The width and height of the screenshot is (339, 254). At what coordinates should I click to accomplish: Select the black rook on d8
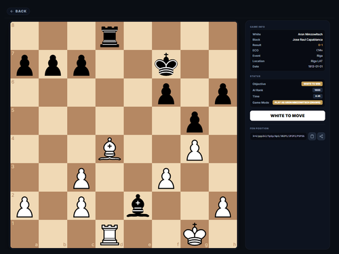click(x=110, y=36)
